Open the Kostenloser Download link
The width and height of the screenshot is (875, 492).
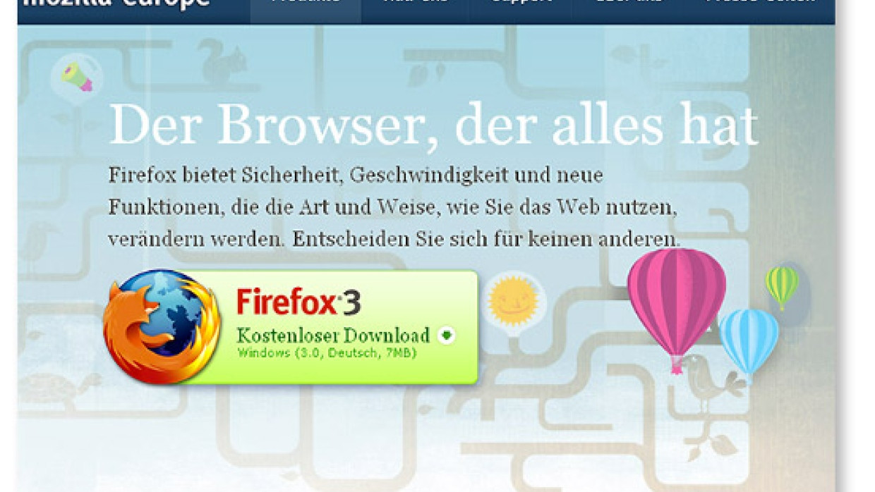333,335
